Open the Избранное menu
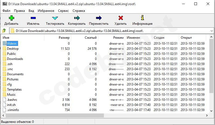This screenshot has width=215, height=125. (x=46, y=11)
